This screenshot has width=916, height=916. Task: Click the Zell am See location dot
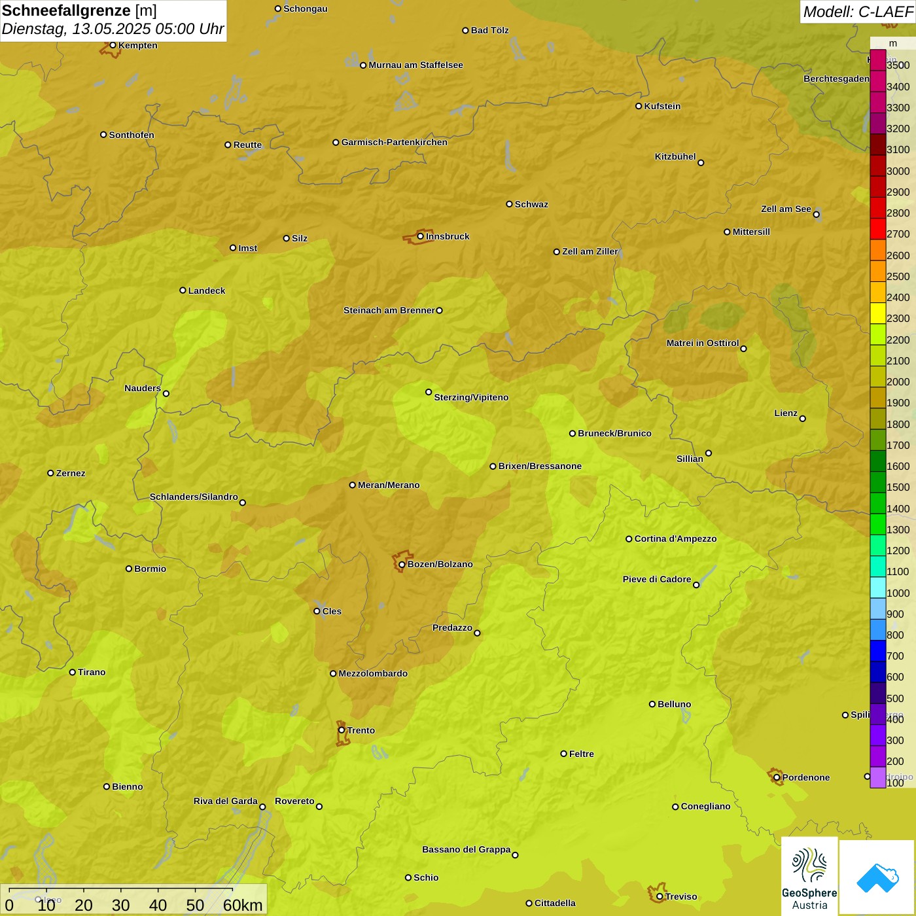pyautogui.click(x=816, y=215)
